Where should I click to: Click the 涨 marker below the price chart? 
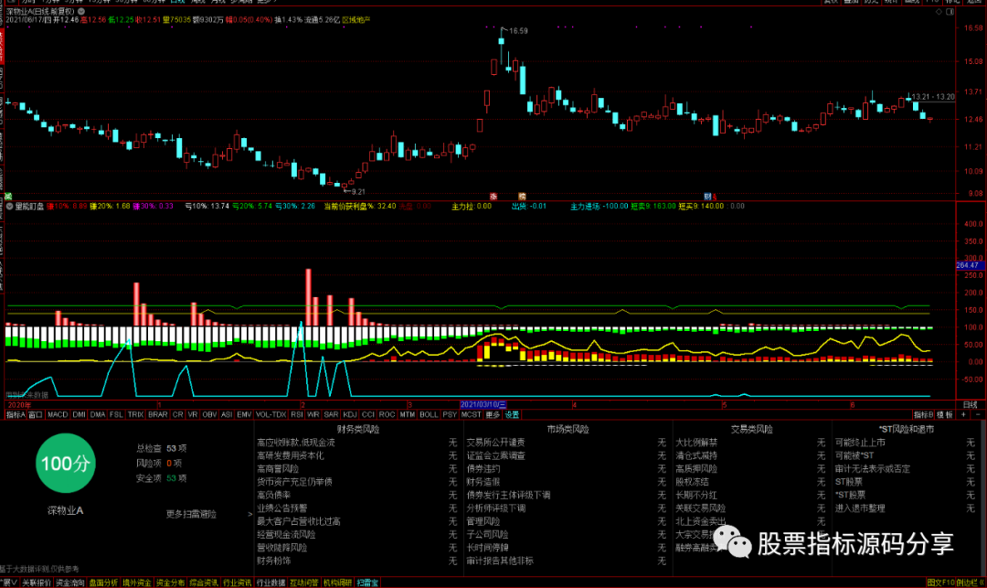[493, 197]
